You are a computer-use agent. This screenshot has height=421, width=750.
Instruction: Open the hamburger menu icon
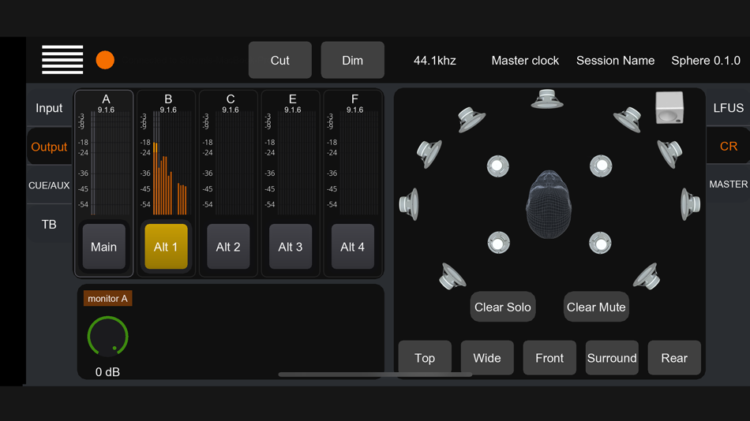click(62, 60)
